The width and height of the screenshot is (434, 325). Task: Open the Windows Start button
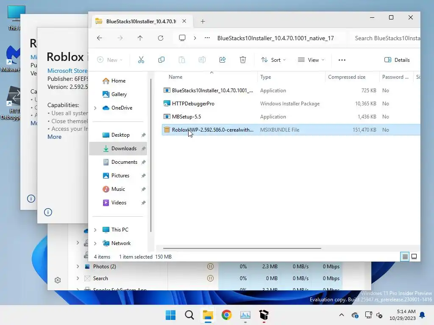tap(170, 315)
